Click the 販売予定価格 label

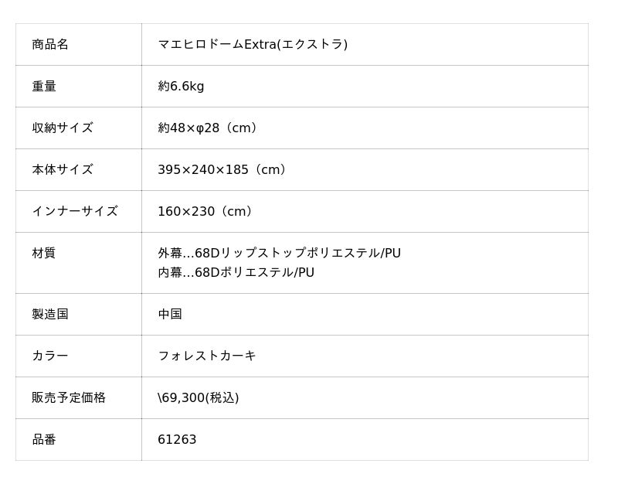point(69,398)
